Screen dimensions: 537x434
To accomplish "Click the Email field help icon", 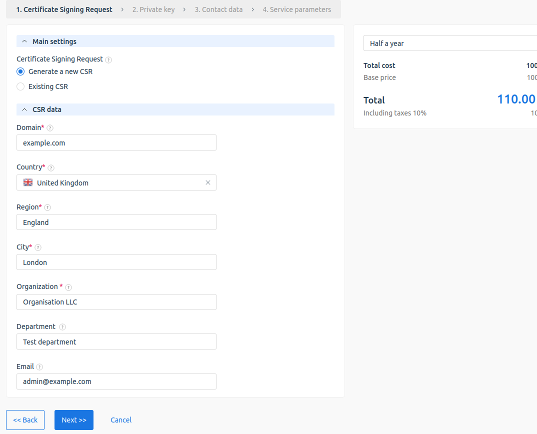I will pos(39,367).
